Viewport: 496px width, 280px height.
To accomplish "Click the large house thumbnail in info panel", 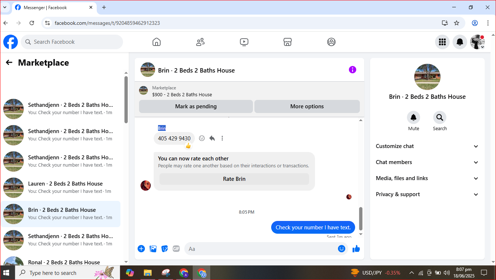I will pos(427,77).
